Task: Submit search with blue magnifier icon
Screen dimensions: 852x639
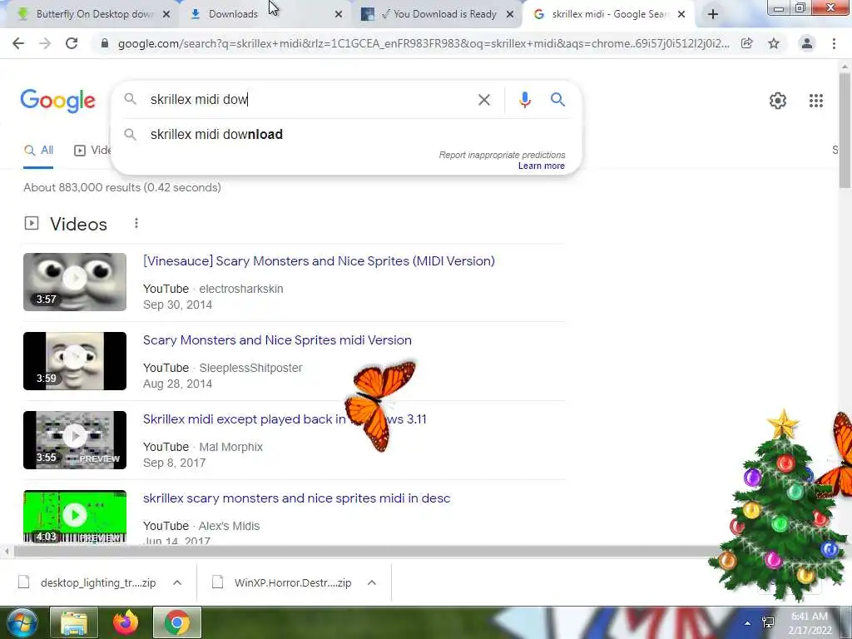Action: [557, 100]
